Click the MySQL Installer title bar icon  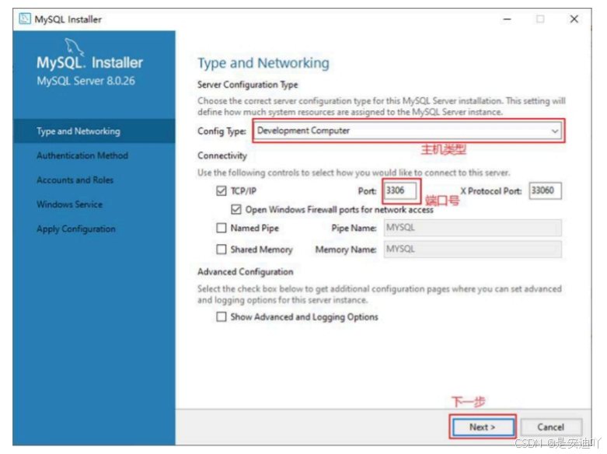25,19
